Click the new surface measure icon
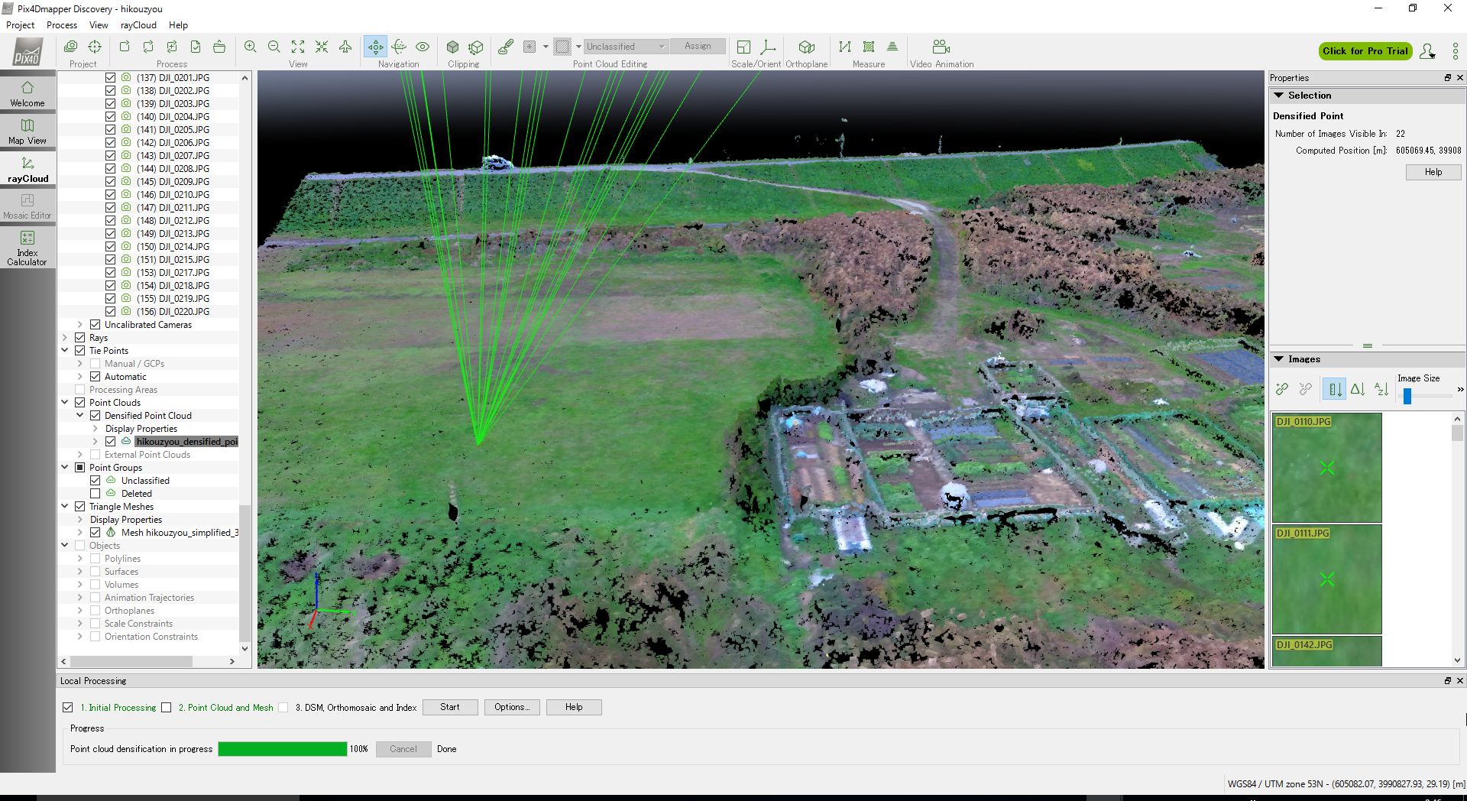Image resolution: width=1467 pixels, height=801 pixels. (869, 47)
